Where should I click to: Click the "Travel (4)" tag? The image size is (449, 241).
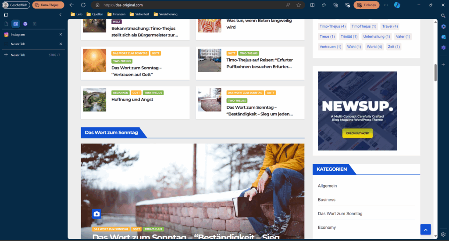(390, 26)
